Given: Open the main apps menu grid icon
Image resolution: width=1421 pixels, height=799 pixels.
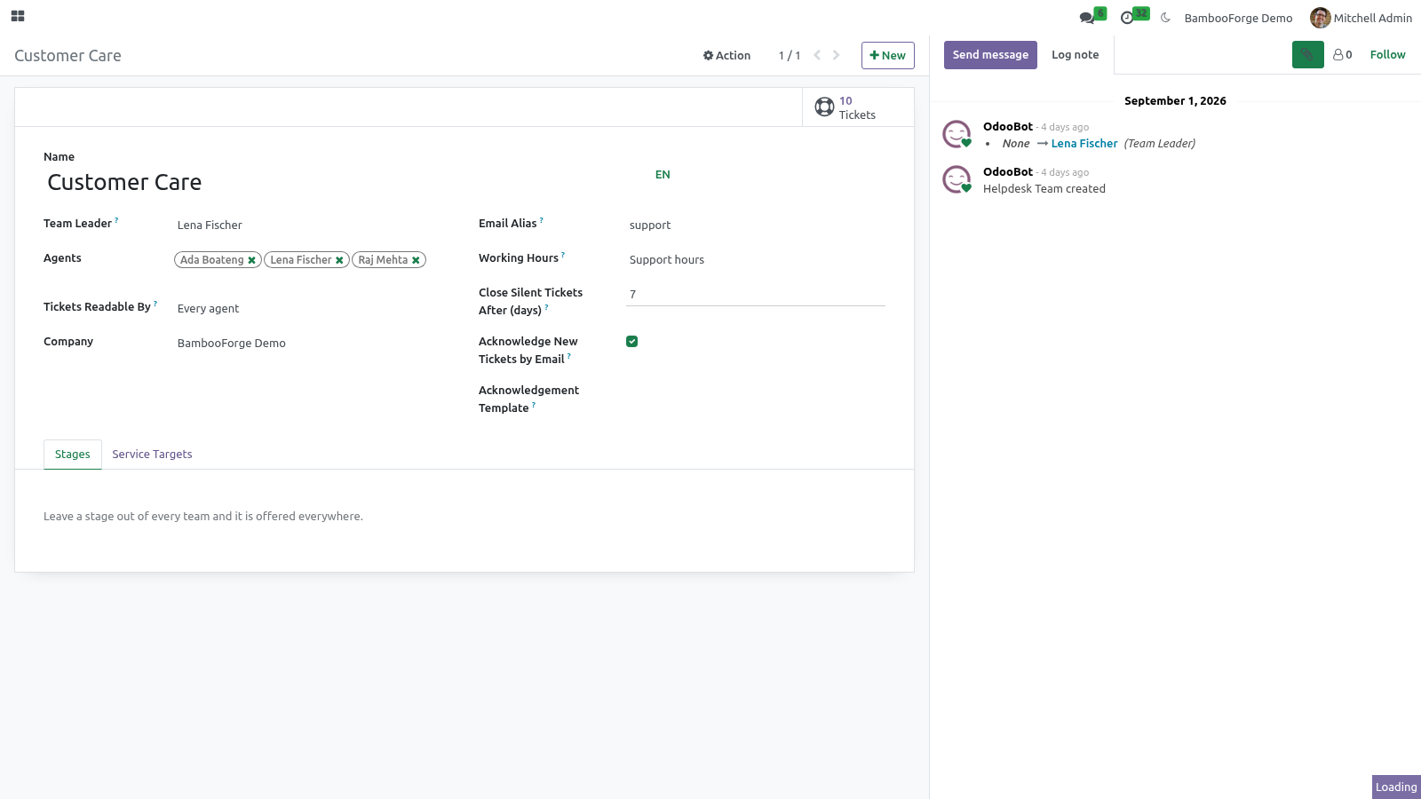Looking at the screenshot, I should pos(18,16).
